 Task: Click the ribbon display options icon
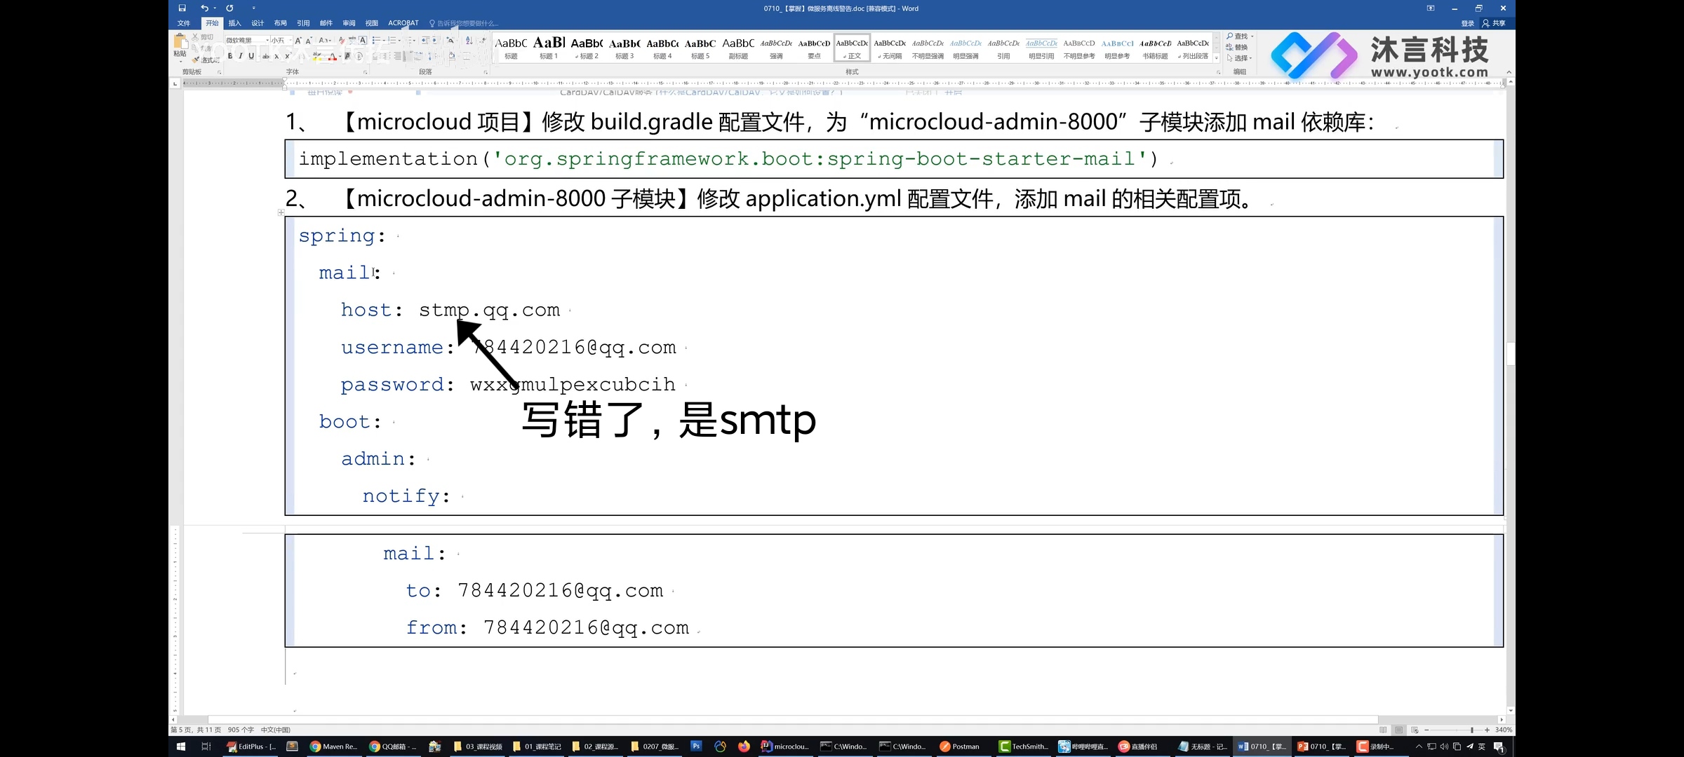click(1431, 8)
